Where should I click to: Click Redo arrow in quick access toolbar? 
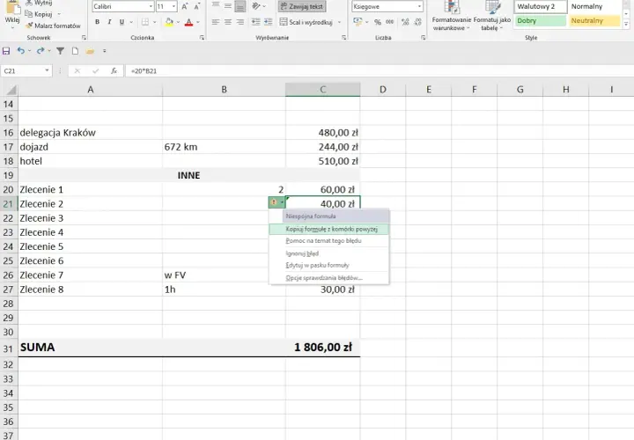[x=40, y=51]
